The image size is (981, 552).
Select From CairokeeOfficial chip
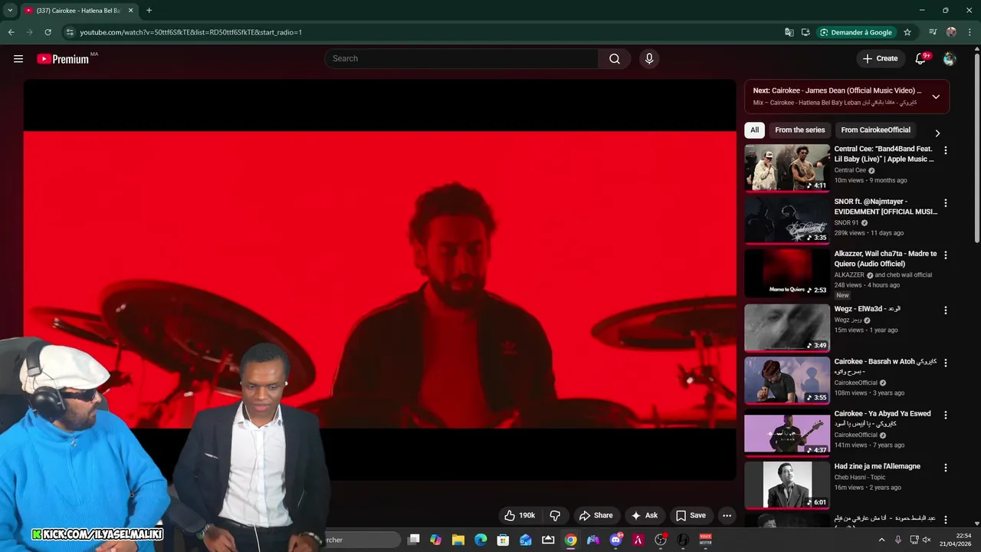[x=875, y=130]
